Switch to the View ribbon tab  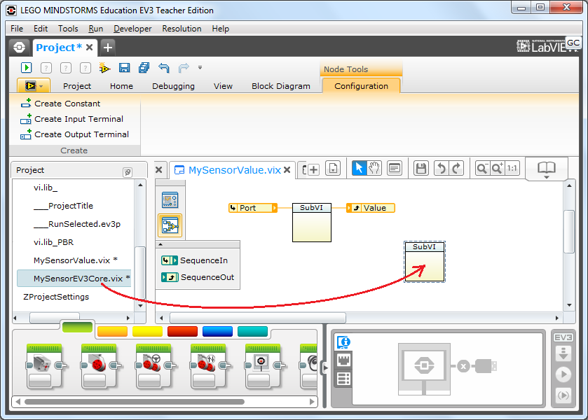223,86
